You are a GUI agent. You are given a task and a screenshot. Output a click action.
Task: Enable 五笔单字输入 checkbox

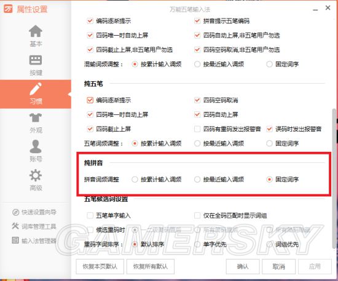[x=90, y=215]
